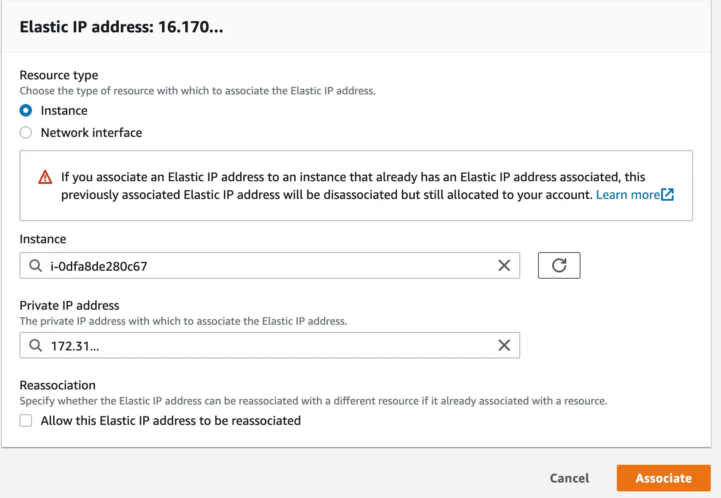721x498 pixels.
Task: Click the Associate button
Action: pyautogui.click(x=663, y=478)
